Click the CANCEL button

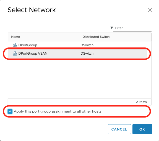(x=119, y=129)
